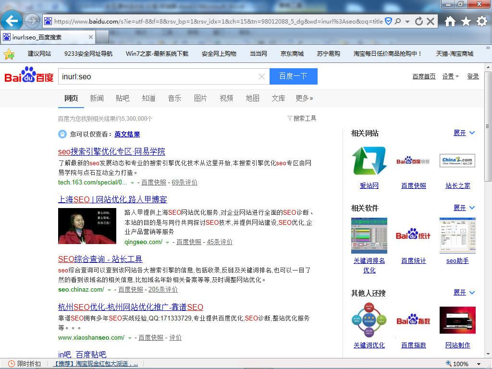Open the seo助手 software thumbnail
The image size is (492, 369).
click(x=457, y=235)
